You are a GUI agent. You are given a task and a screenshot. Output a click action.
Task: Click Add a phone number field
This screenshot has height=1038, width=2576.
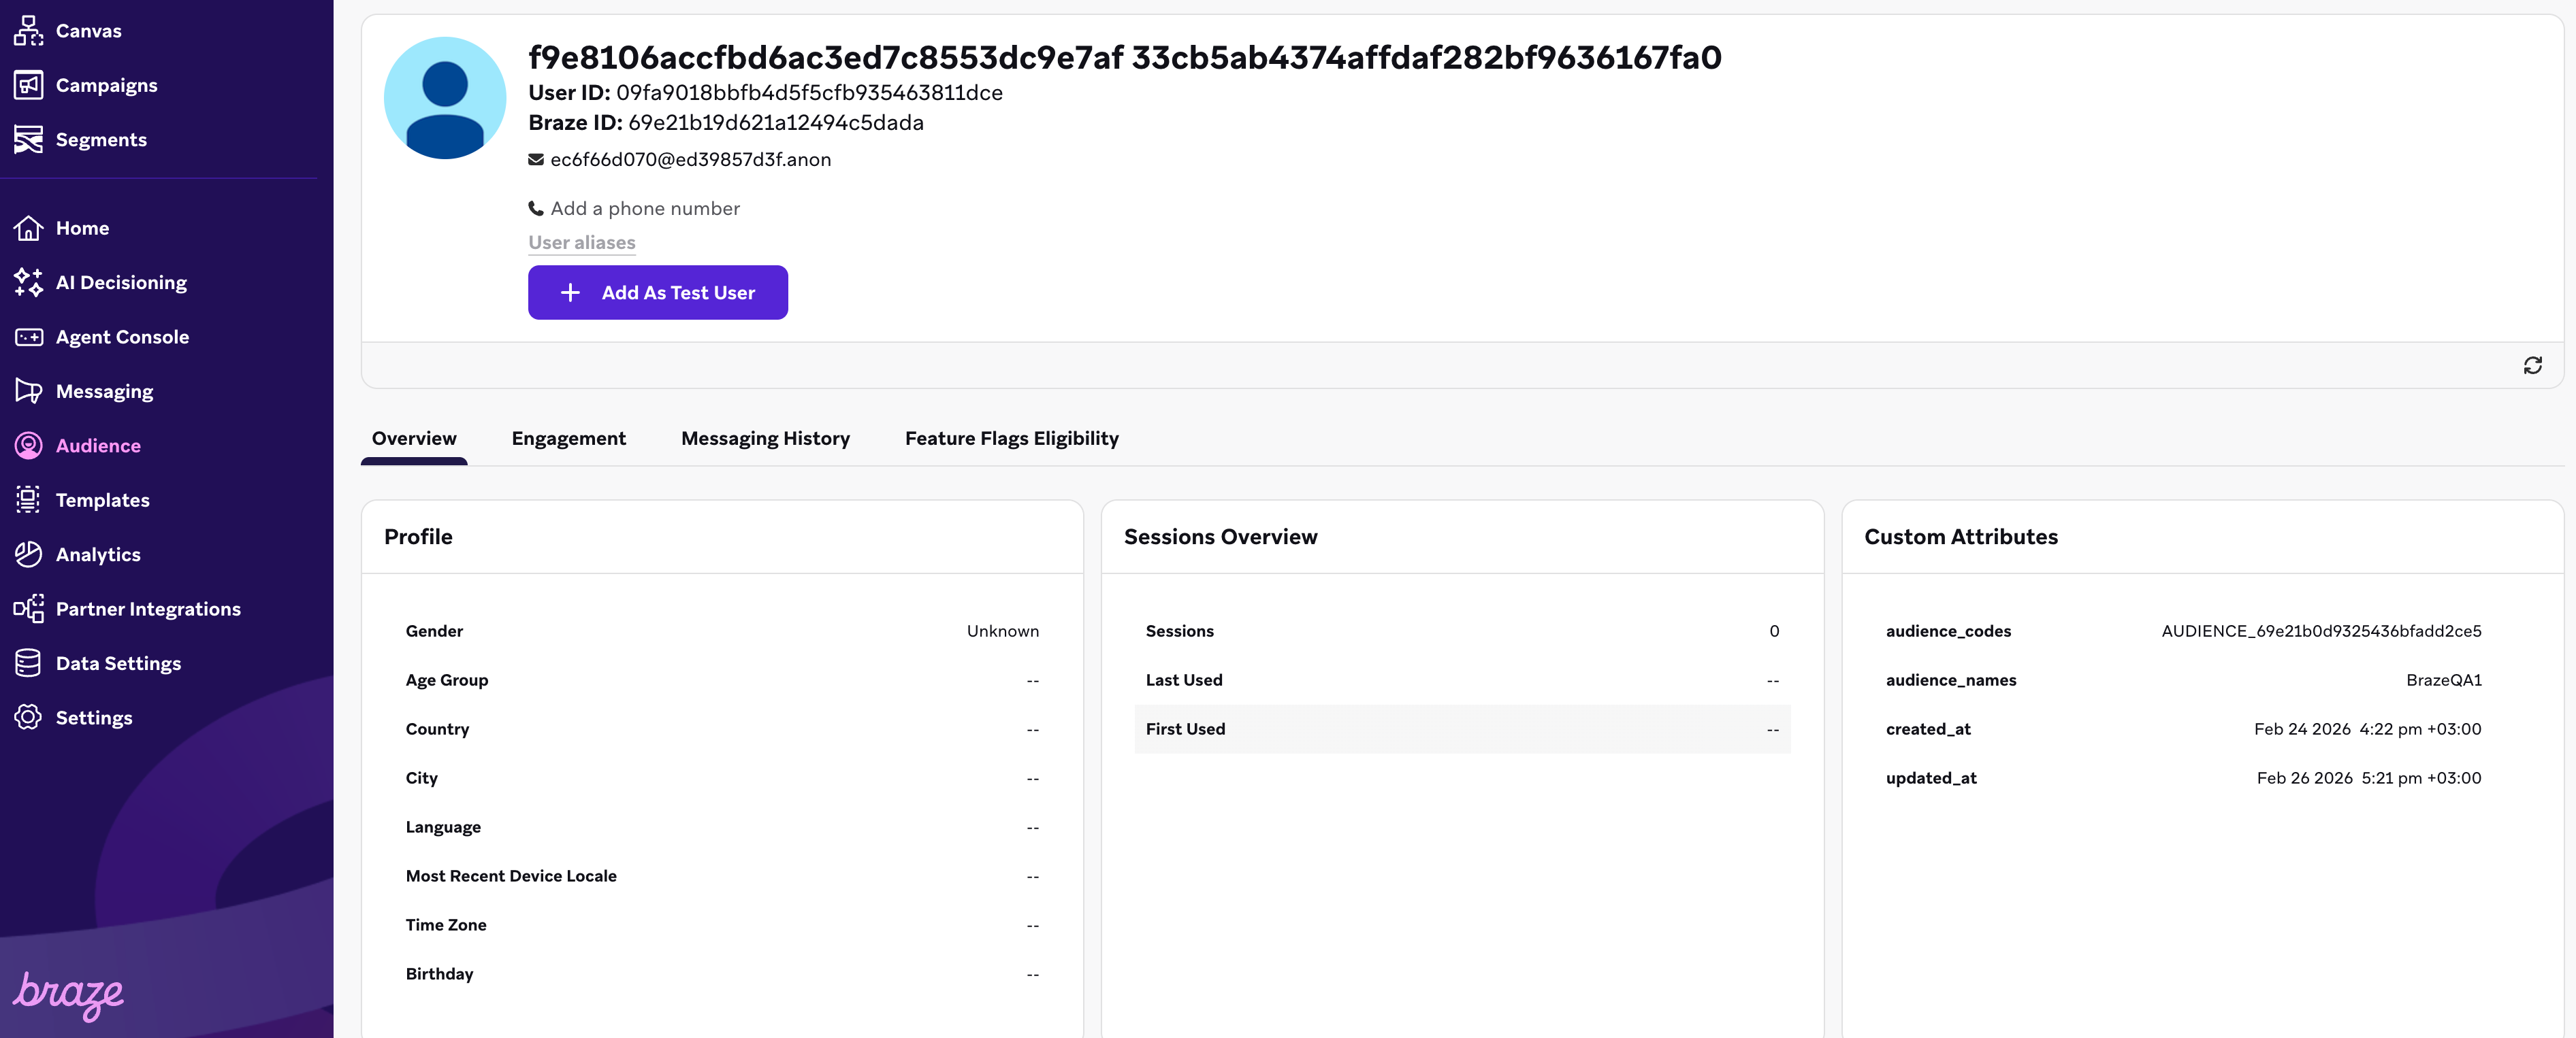click(x=644, y=209)
